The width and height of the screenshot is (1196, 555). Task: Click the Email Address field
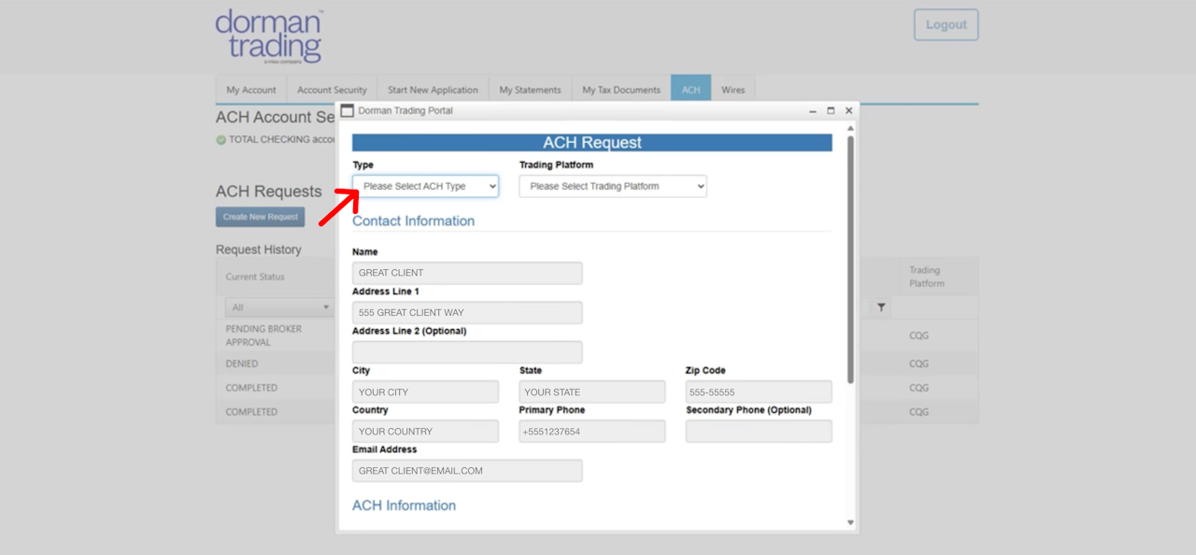(x=467, y=471)
